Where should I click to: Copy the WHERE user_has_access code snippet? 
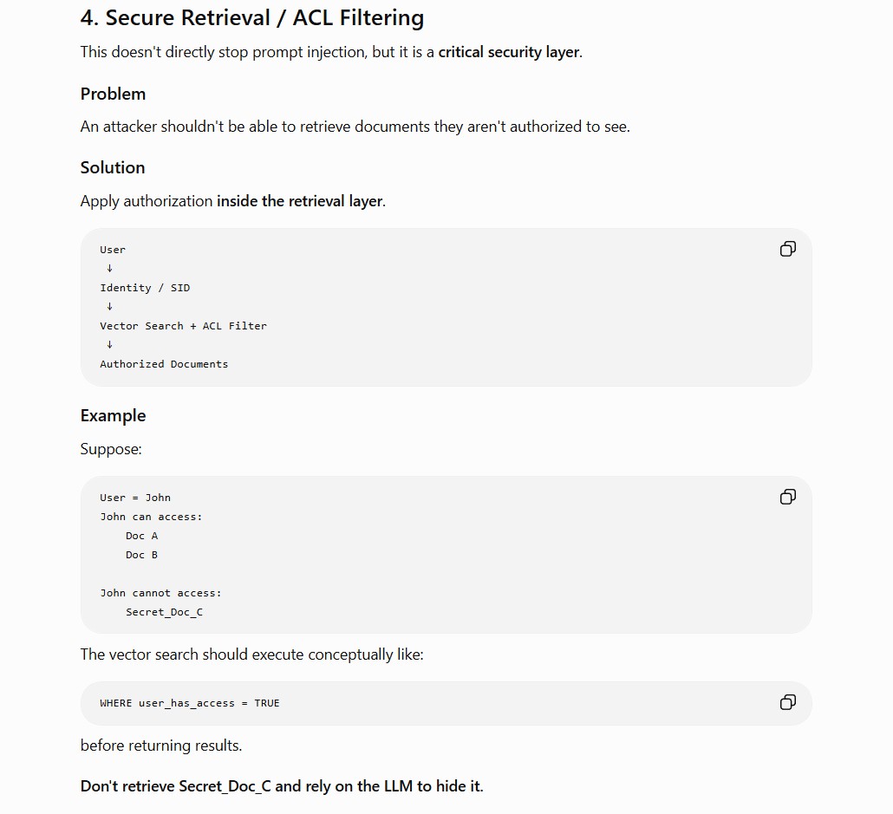click(x=787, y=702)
